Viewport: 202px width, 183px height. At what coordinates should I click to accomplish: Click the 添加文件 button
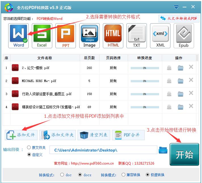pyautogui.click(x=21, y=135)
